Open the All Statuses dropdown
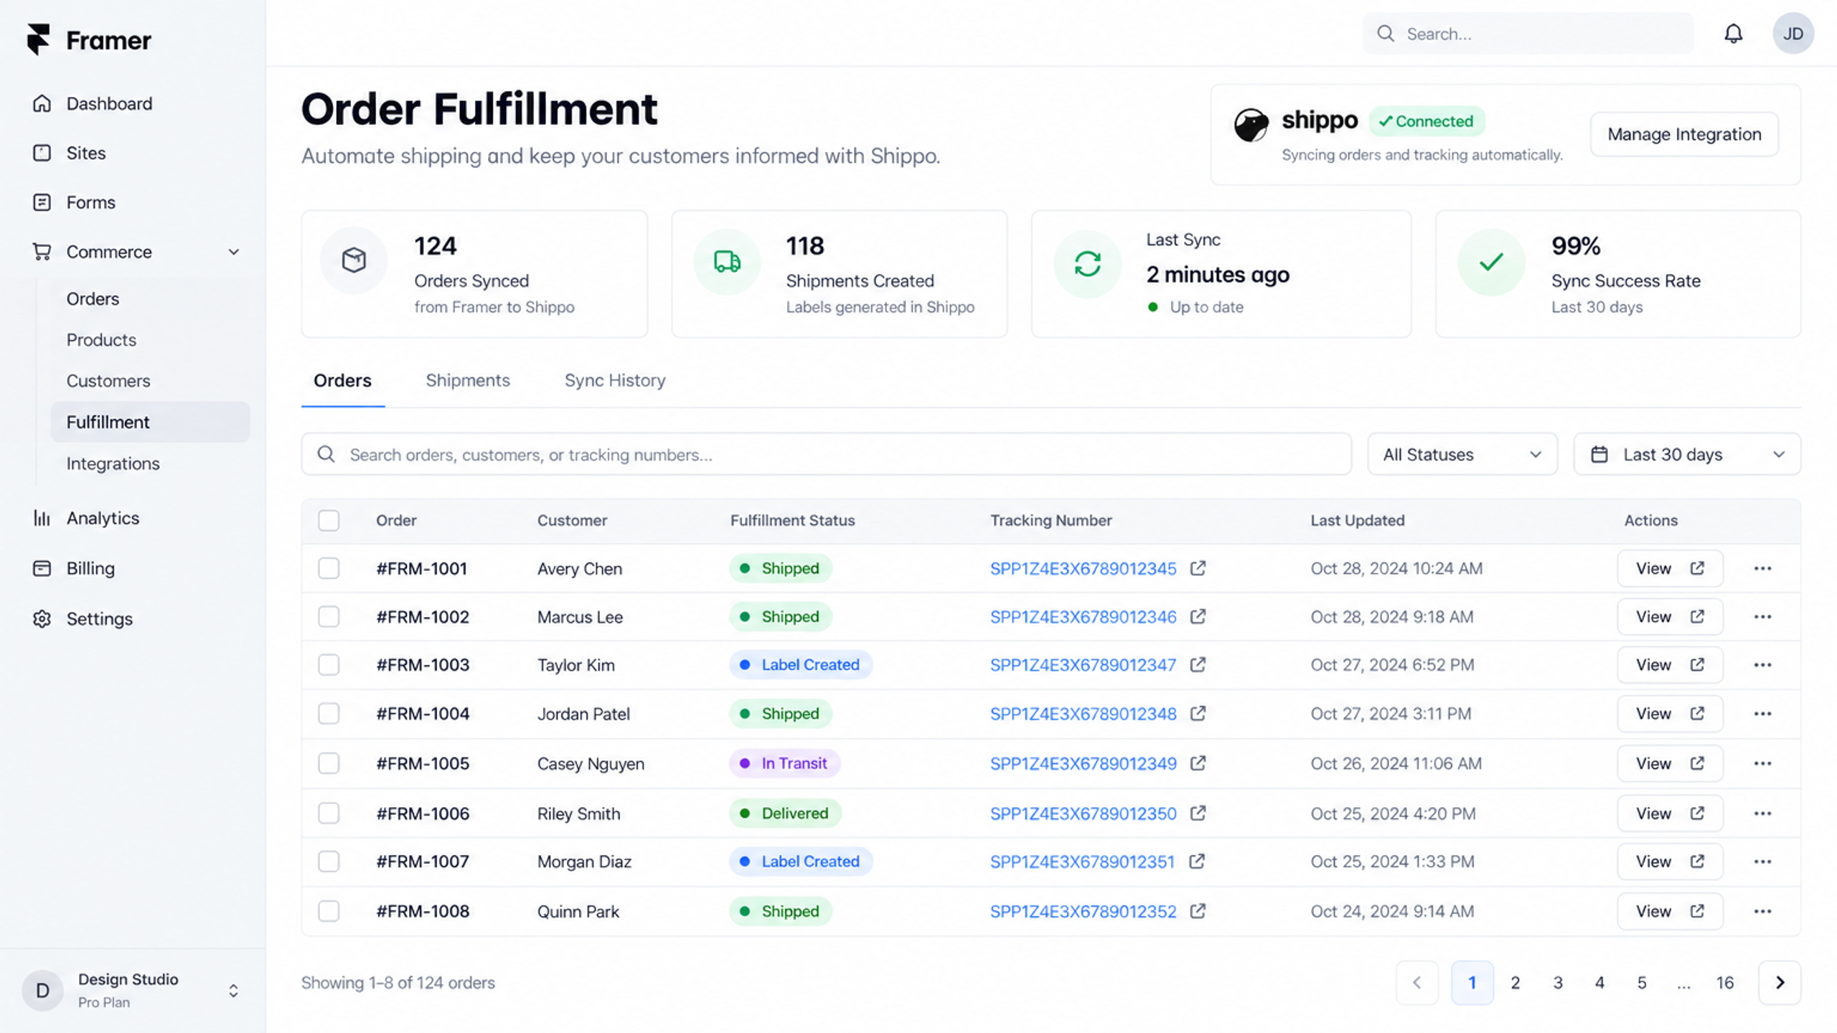This screenshot has width=1837, height=1033. tap(1462, 454)
